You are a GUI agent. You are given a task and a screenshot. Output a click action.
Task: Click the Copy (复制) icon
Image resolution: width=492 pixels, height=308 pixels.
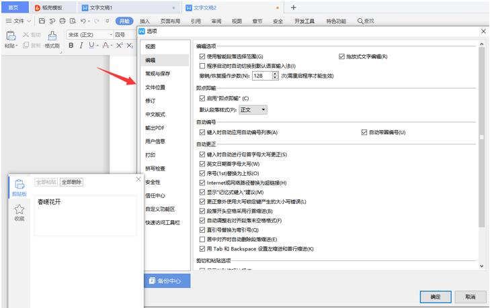tap(26, 45)
